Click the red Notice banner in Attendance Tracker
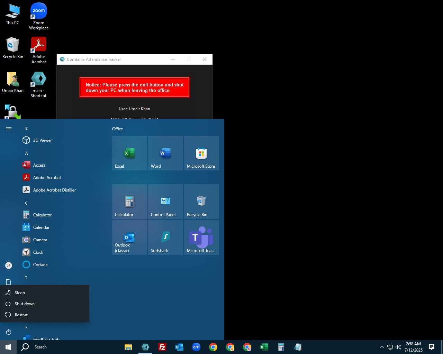 135,87
